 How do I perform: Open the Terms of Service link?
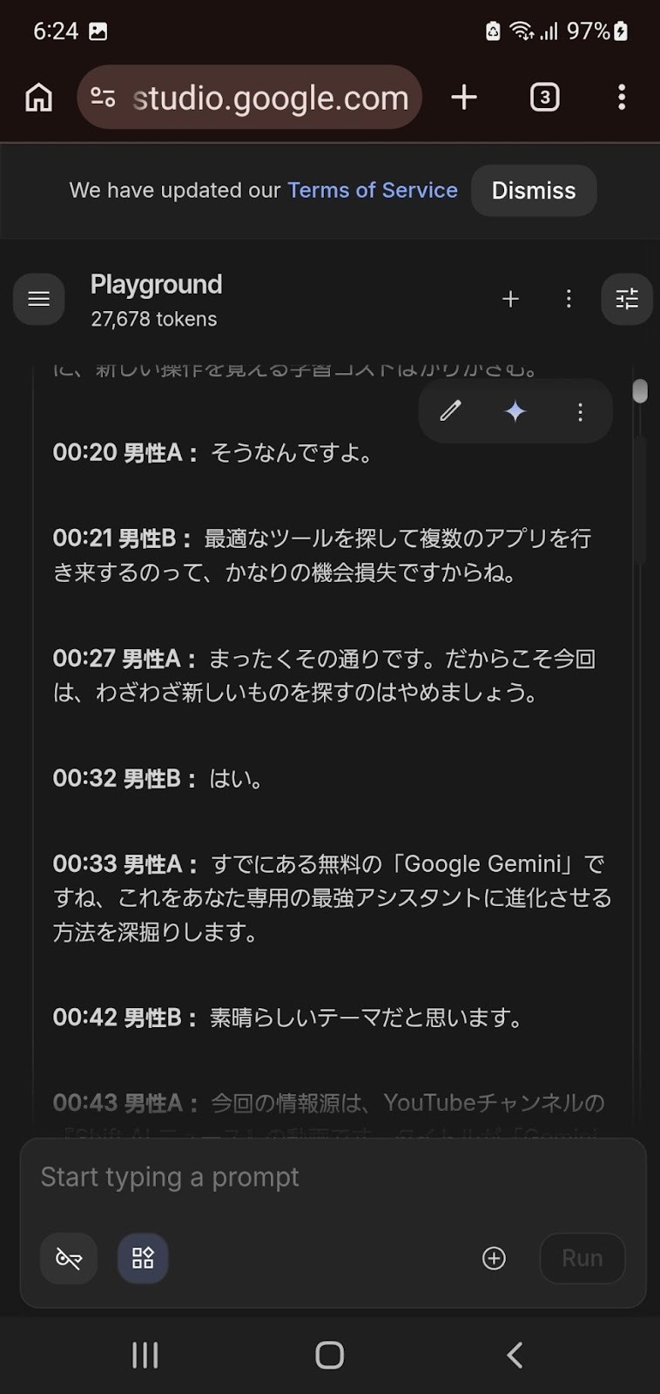click(372, 190)
